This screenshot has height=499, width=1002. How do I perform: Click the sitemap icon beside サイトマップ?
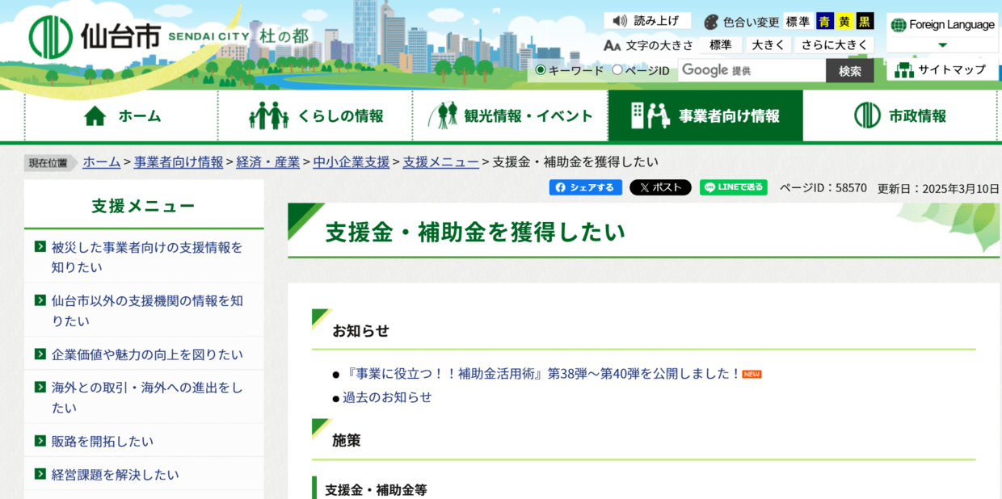click(x=904, y=70)
